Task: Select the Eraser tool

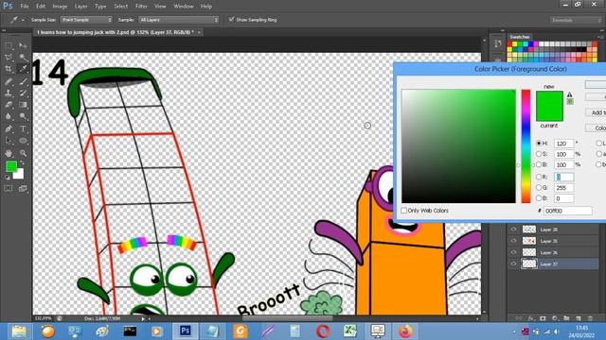Action: pyautogui.click(x=9, y=105)
